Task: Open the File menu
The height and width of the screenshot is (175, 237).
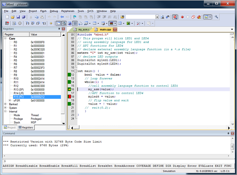Action: (6, 11)
